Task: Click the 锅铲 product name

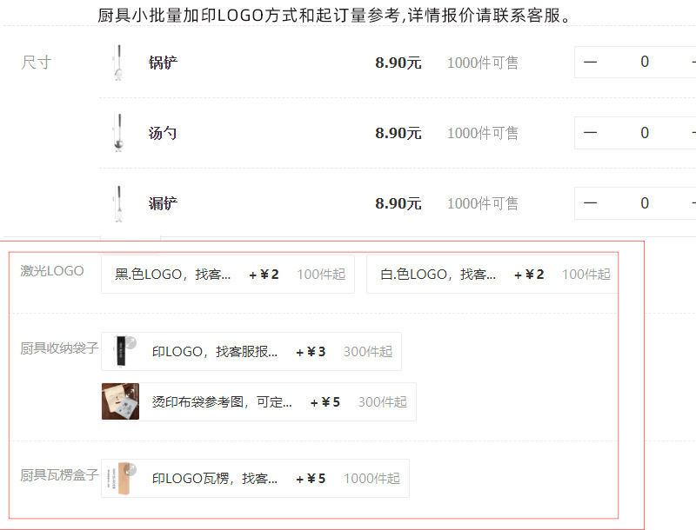Action: [x=163, y=63]
